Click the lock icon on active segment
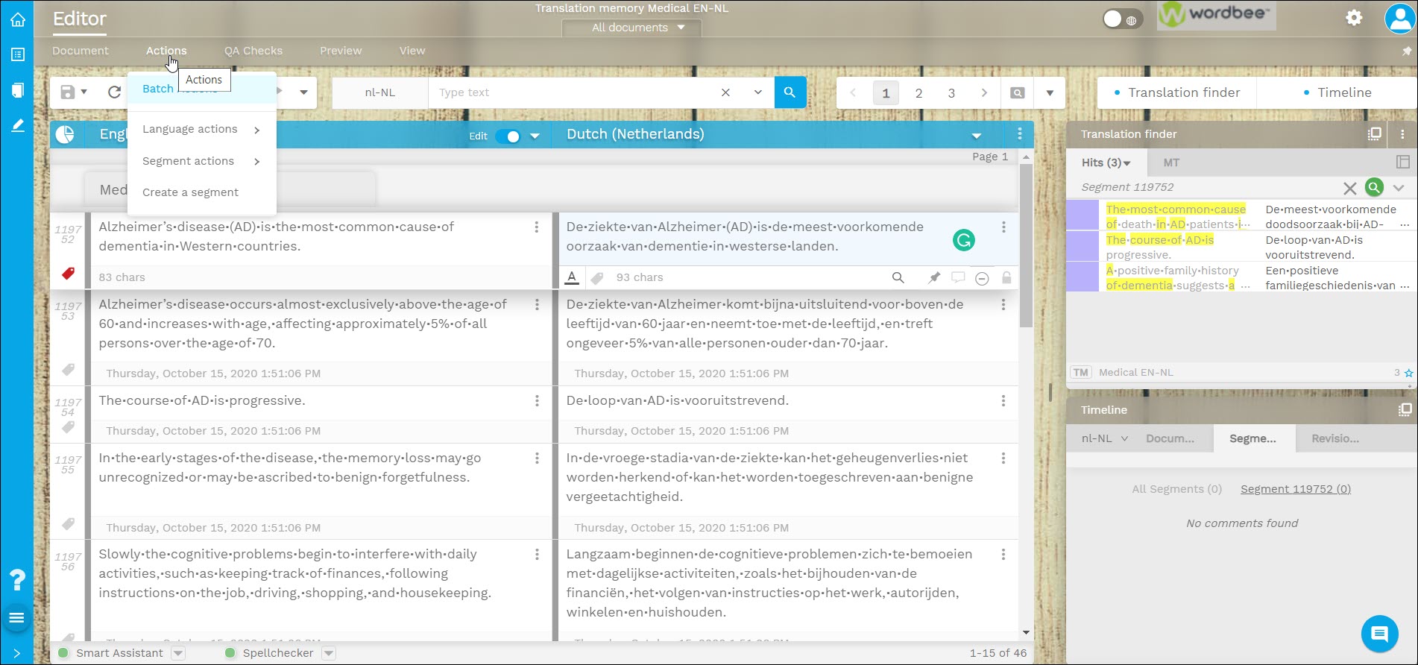This screenshot has height=665, width=1418. (x=1006, y=277)
